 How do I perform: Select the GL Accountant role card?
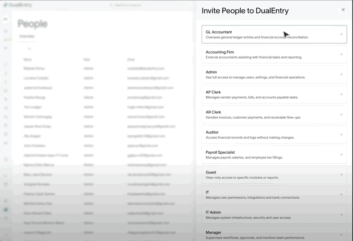tap(274, 34)
